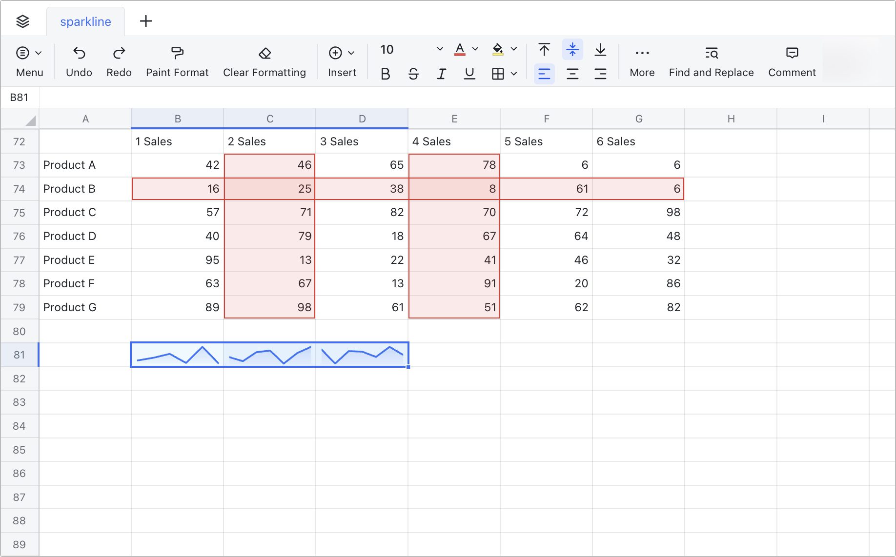
Task: Click the More button
Action: pyautogui.click(x=642, y=60)
